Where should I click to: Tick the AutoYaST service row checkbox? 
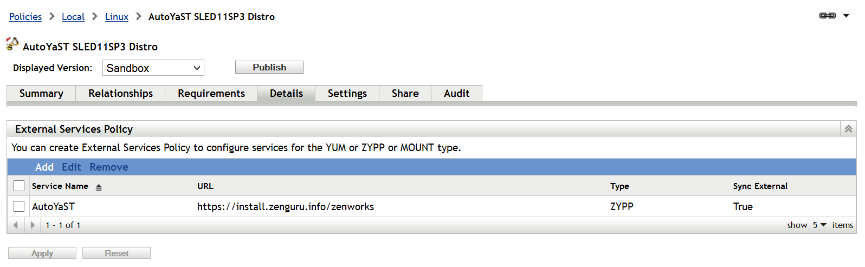19,206
